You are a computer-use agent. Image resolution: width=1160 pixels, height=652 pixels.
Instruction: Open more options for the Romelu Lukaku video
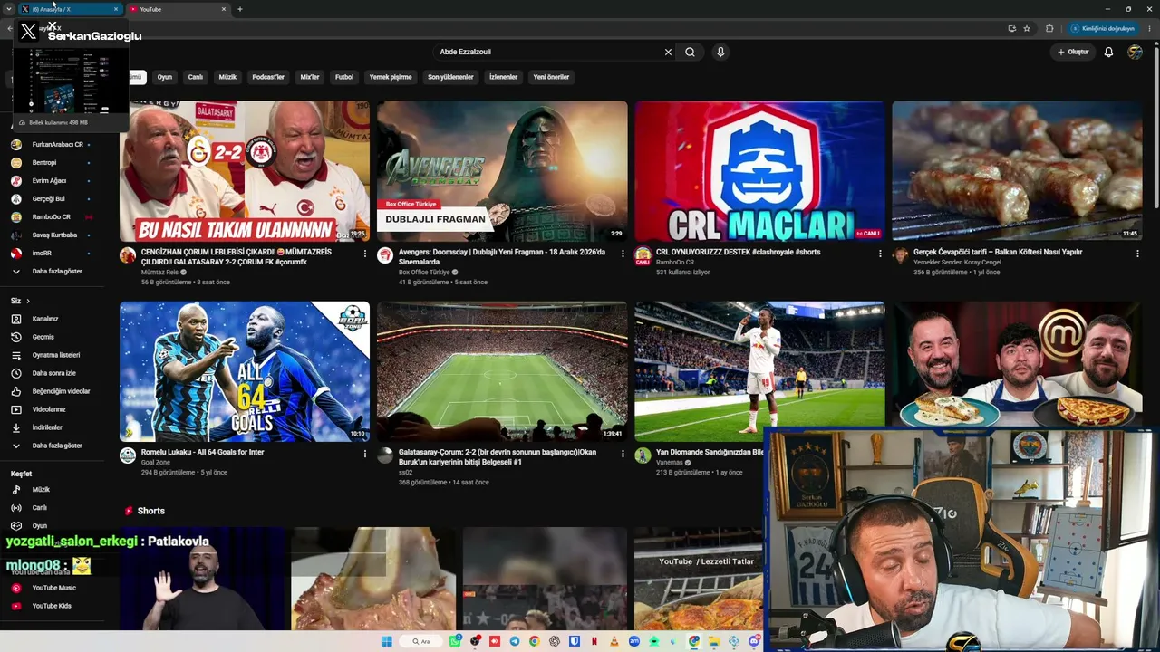tap(365, 454)
